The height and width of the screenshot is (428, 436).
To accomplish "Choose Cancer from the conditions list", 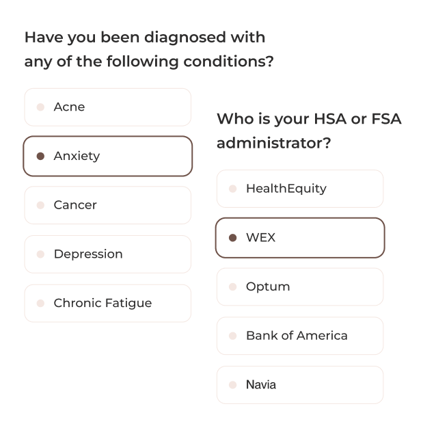I will (x=107, y=205).
